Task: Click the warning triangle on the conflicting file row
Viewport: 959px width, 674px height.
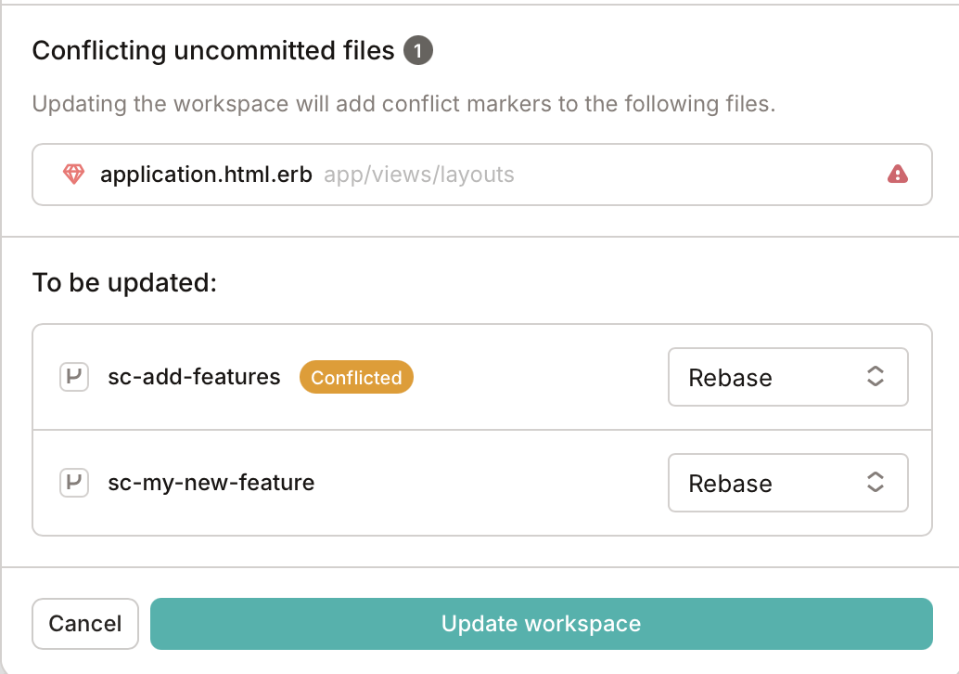Action: coord(898,174)
